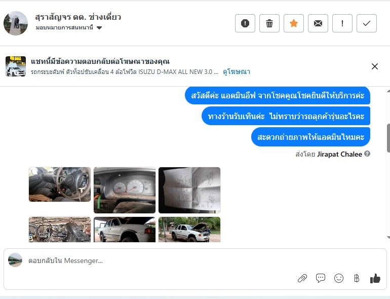390x299 pixels.
Task: Open the folded paper document photo
Action: (x=189, y=190)
